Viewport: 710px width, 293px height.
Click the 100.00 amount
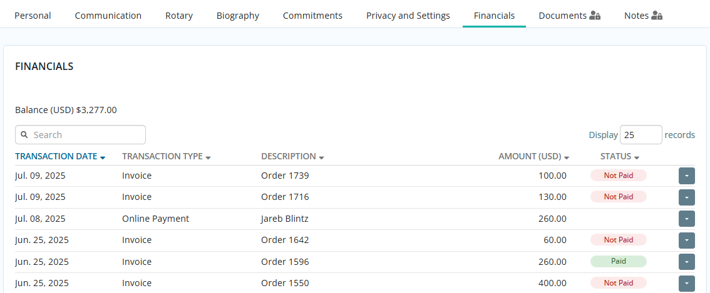point(552,176)
